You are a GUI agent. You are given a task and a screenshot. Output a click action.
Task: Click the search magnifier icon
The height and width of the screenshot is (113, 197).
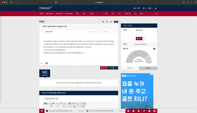(156, 14)
